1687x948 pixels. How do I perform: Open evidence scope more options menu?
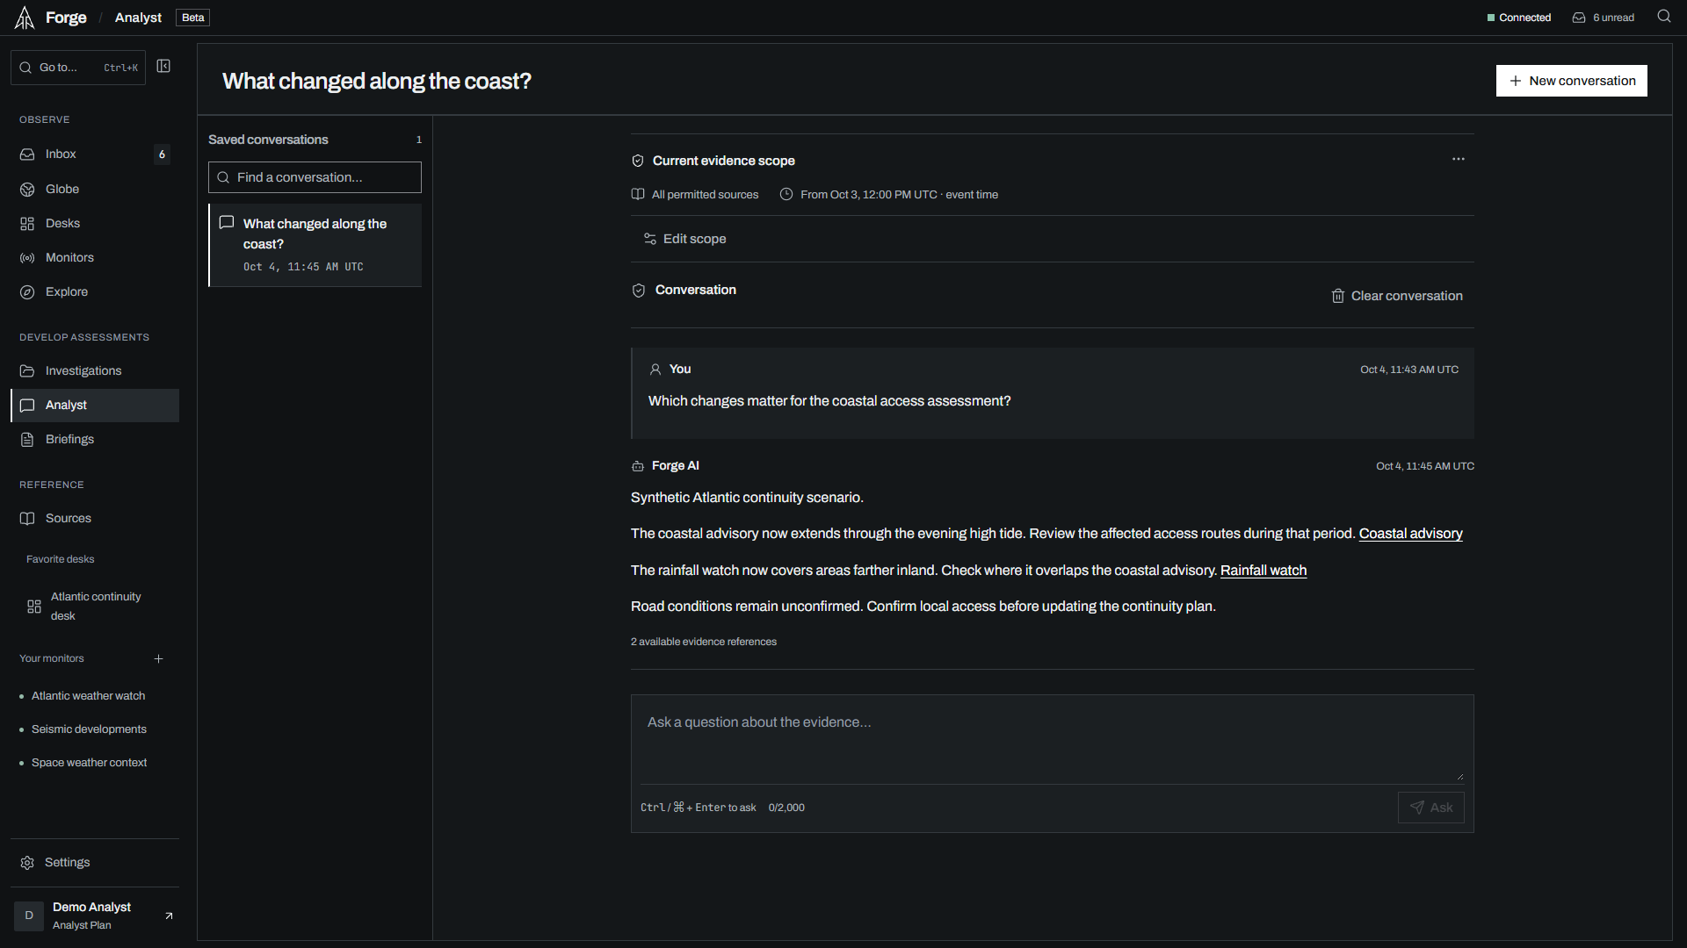[1459, 159]
